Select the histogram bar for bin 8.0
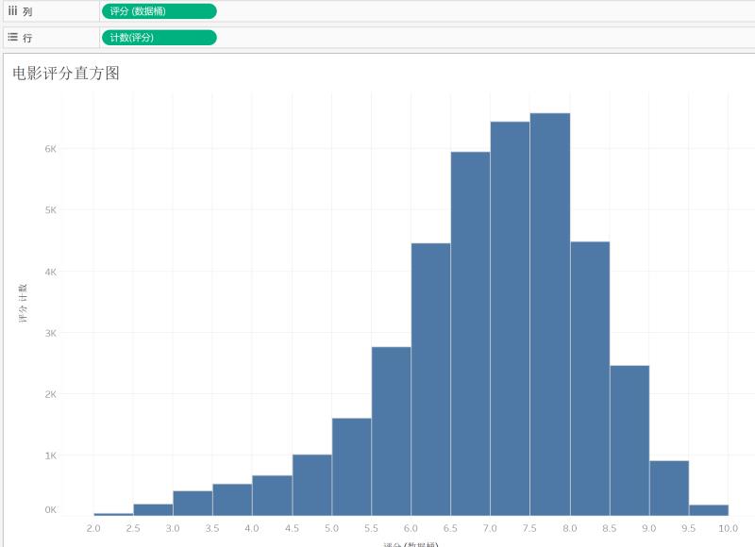755x547 pixels. 590,378
